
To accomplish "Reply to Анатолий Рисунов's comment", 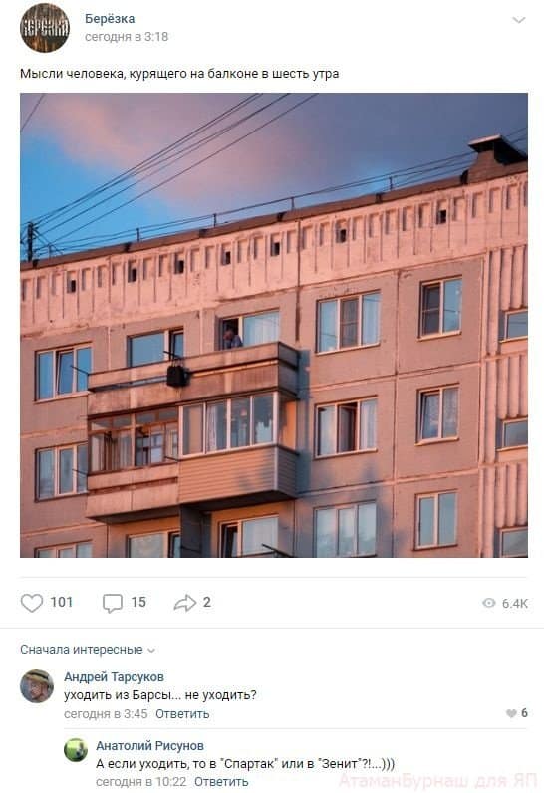I will 221,782.
